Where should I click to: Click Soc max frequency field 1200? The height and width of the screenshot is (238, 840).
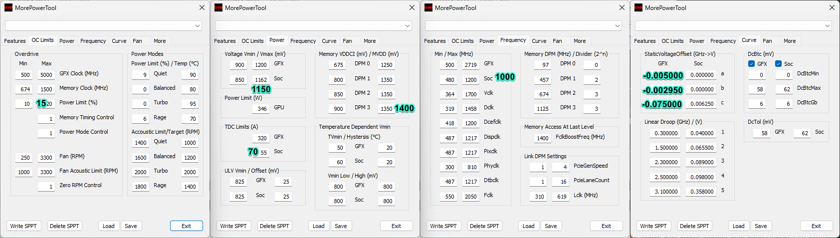pos(471,80)
